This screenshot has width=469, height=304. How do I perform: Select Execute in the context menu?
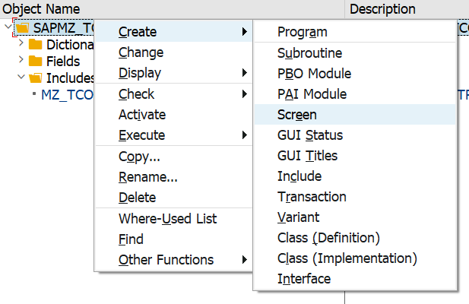tap(174, 135)
